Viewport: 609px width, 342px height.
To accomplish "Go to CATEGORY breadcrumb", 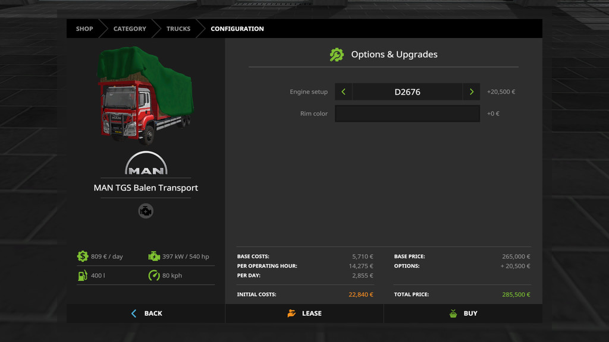I will tap(130, 28).
